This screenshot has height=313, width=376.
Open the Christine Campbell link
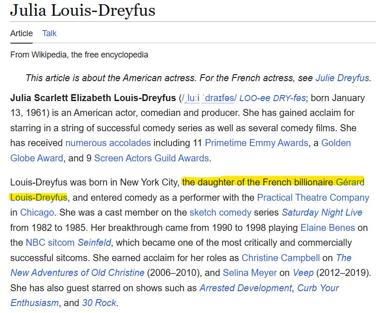click(280, 258)
